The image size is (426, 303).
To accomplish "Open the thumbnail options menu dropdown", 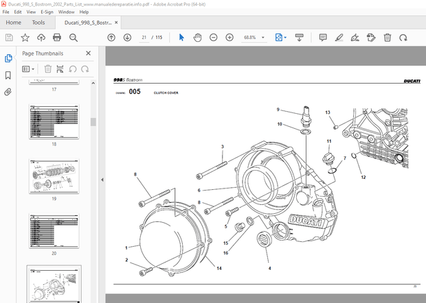I will 28,69.
